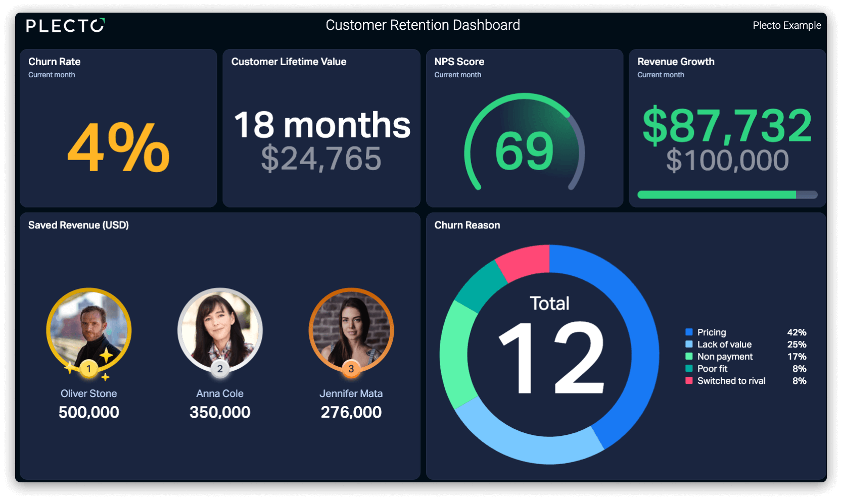Open Jennifer Mata's profile photo
Viewport: 842px width, 500px height.
click(351, 330)
